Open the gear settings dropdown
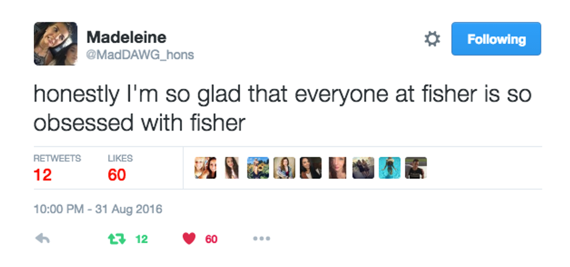 coord(432,39)
